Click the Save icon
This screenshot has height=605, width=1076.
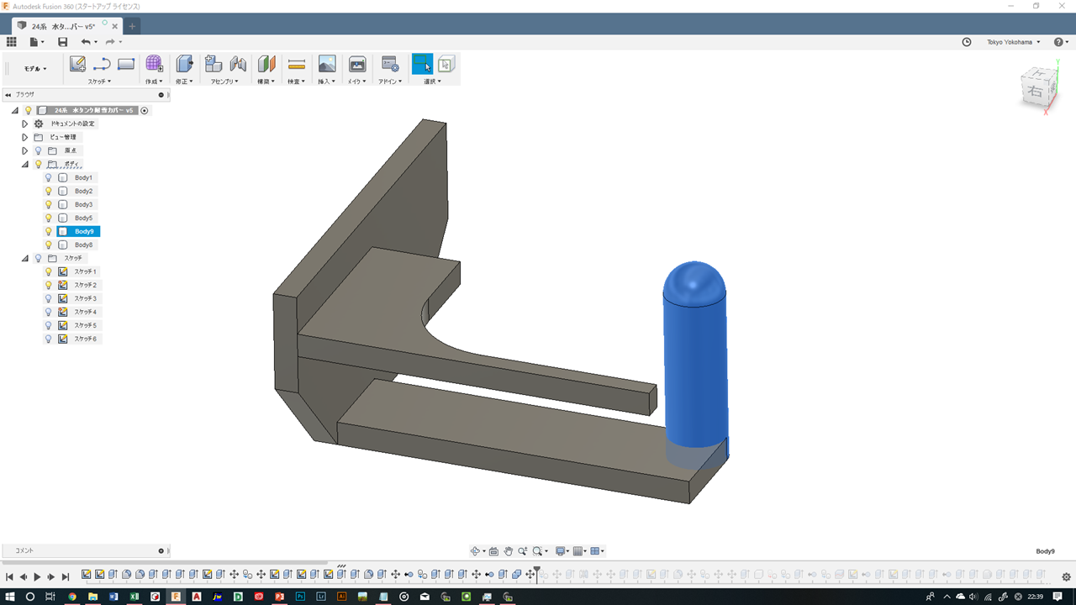coord(62,42)
